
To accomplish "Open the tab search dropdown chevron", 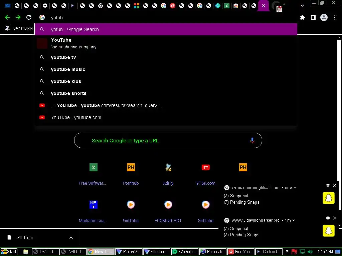I will click(302, 6).
